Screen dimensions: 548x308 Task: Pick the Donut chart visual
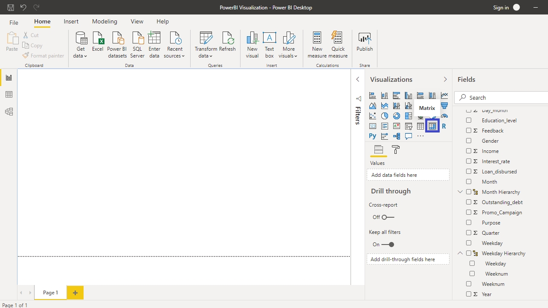pos(397,116)
